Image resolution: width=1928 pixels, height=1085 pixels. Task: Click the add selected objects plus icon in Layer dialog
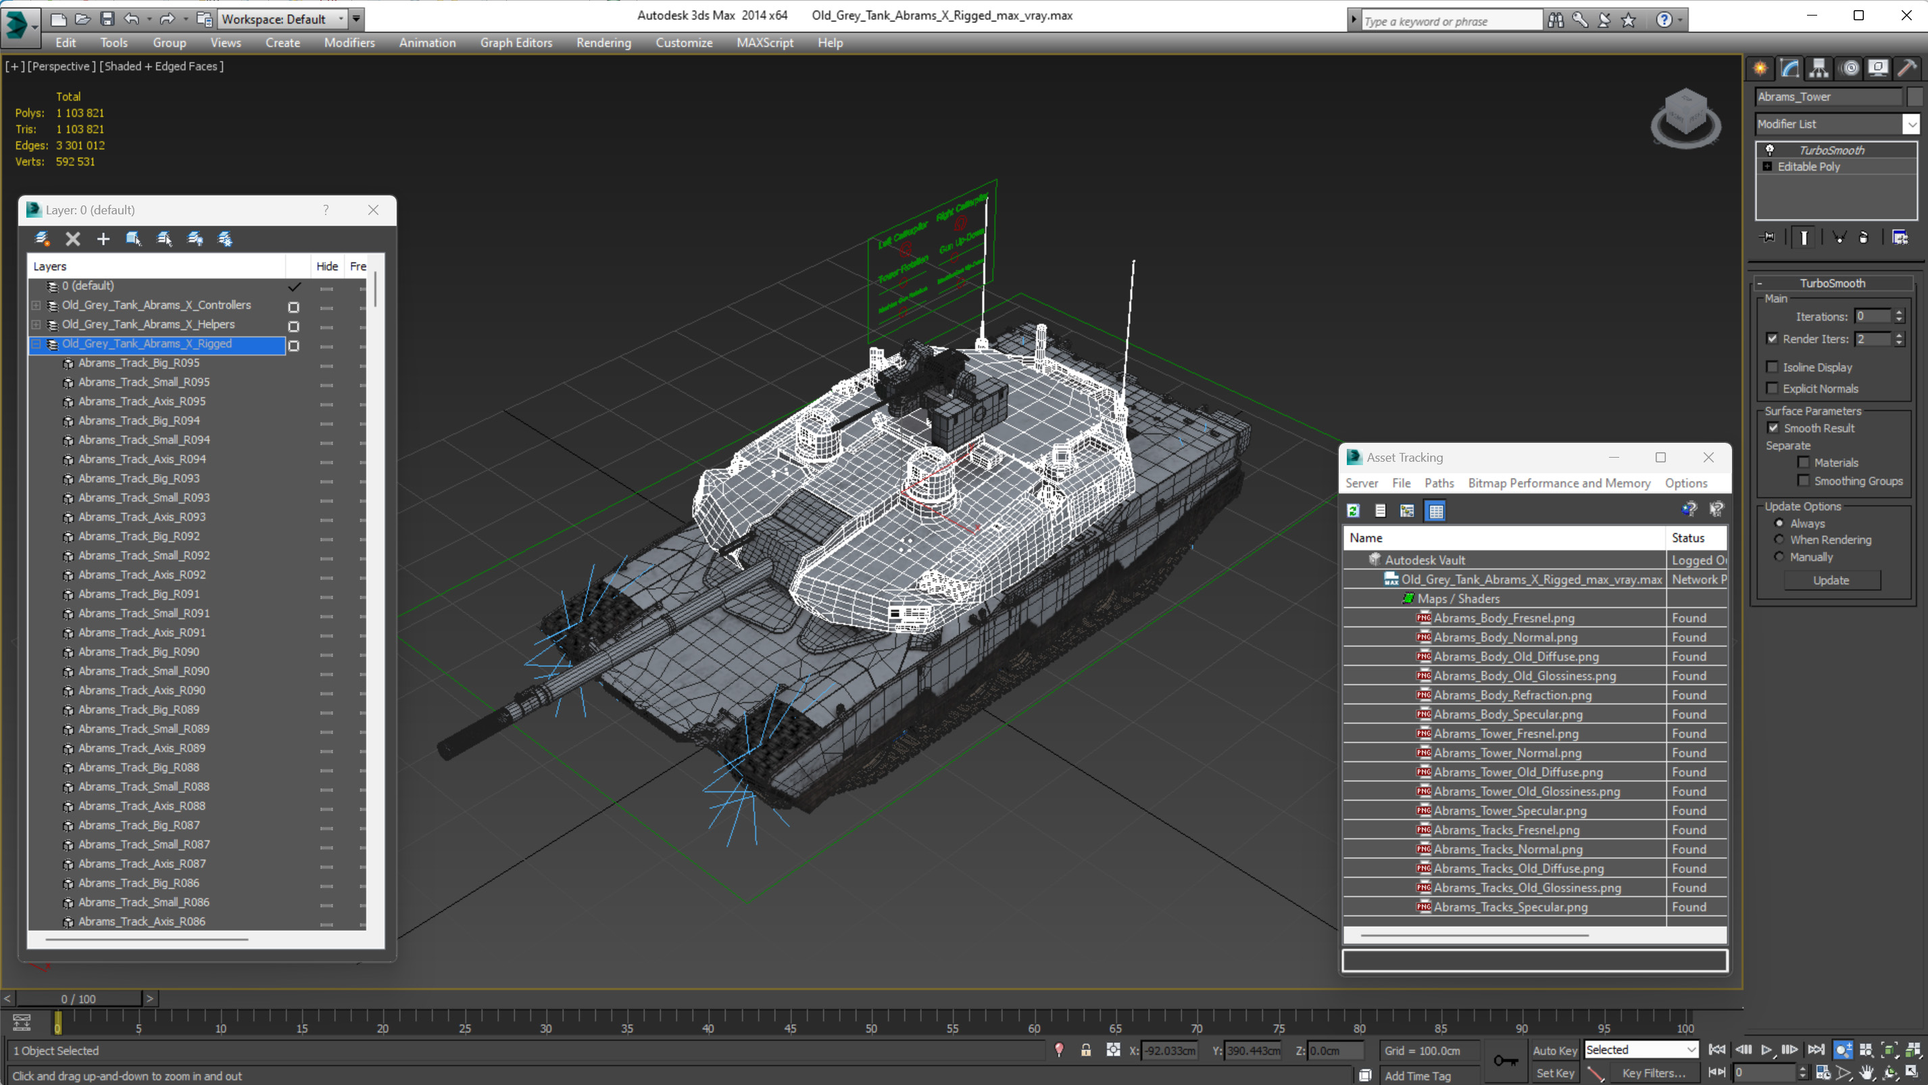point(103,239)
